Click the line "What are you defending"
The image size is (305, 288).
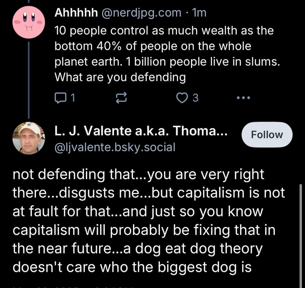point(120,77)
